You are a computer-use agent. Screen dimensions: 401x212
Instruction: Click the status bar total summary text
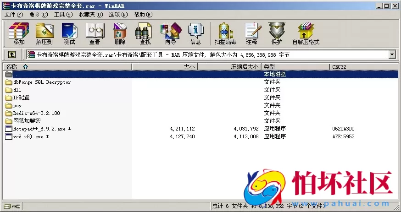[x=268, y=206]
